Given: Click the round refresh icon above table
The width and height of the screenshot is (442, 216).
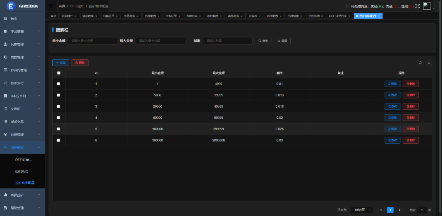Looking at the screenshot, I should [429, 62].
